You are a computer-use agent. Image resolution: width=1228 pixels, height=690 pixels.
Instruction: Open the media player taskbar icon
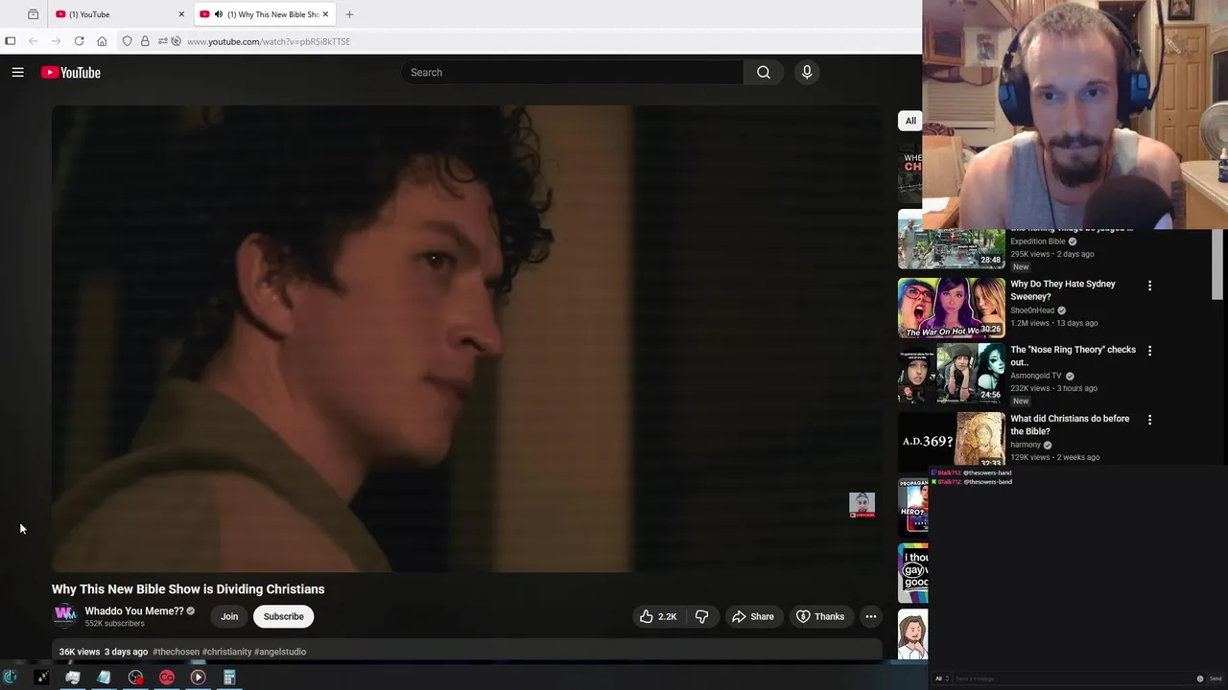coord(198,678)
